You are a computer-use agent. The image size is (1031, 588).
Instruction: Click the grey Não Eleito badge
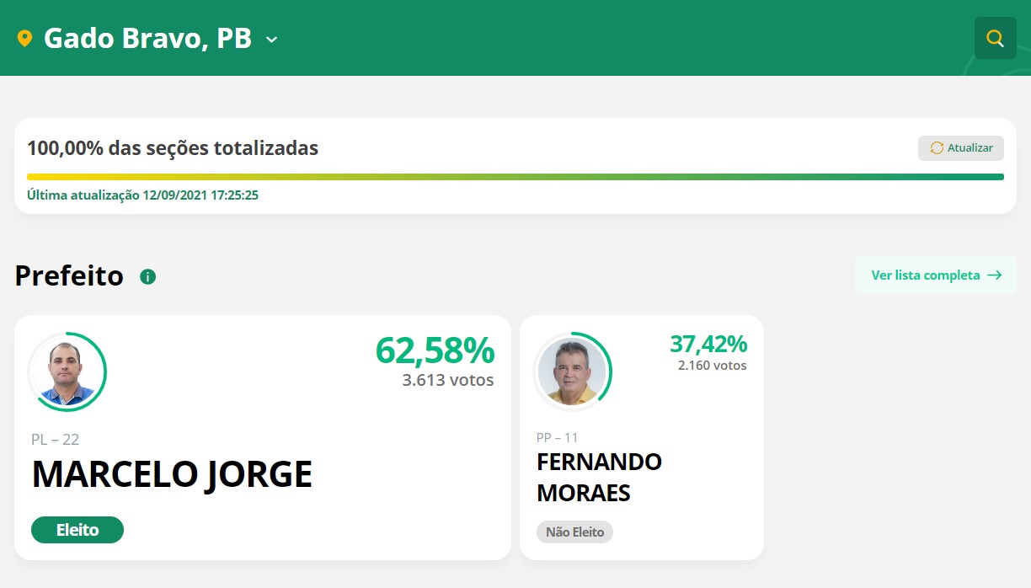574,532
